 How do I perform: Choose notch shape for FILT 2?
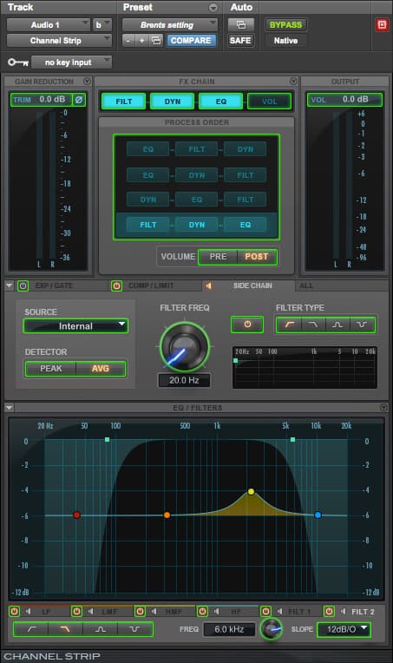coord(134,629)
